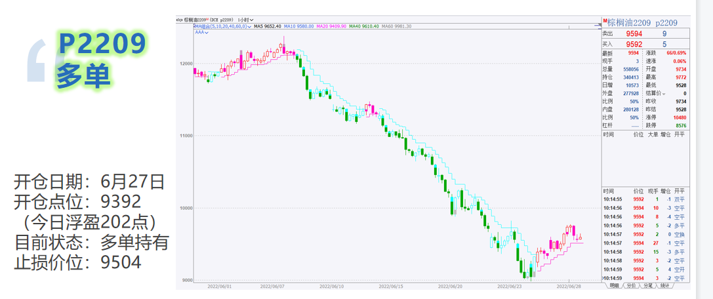Click the 现手 column header in trade list
The height and width of the screenshot is (299, 713).
click(x=653, y=190)
